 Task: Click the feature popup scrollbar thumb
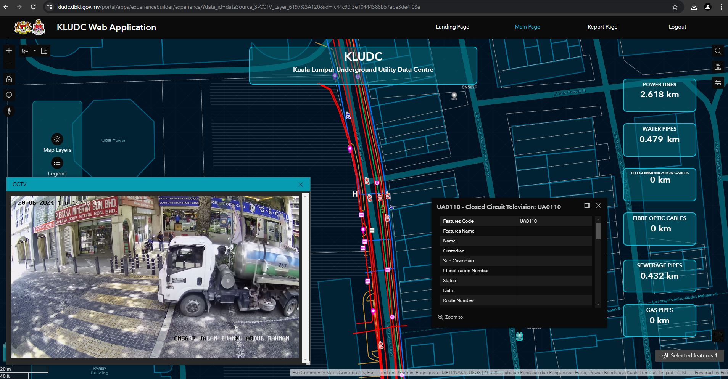[x=598, y=231]
